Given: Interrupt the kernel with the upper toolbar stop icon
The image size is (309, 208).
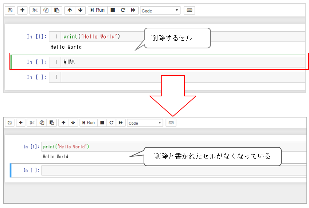Looking at the screenshot, I should pyautogui.click(x=113, y=10).
